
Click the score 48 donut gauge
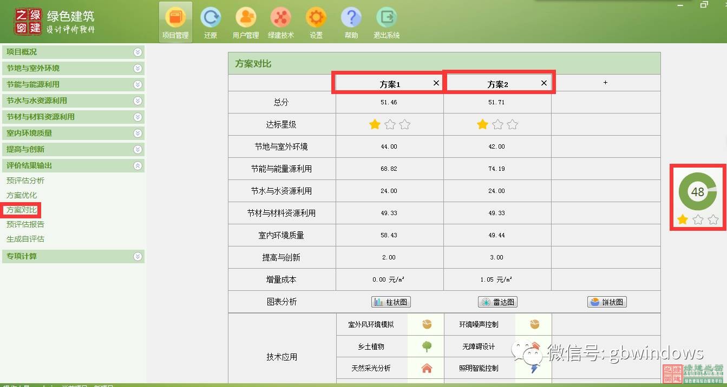coord(698,191)
